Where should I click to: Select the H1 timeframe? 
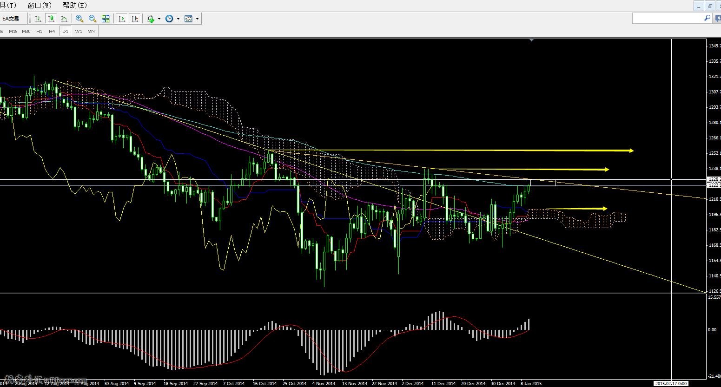39,31
